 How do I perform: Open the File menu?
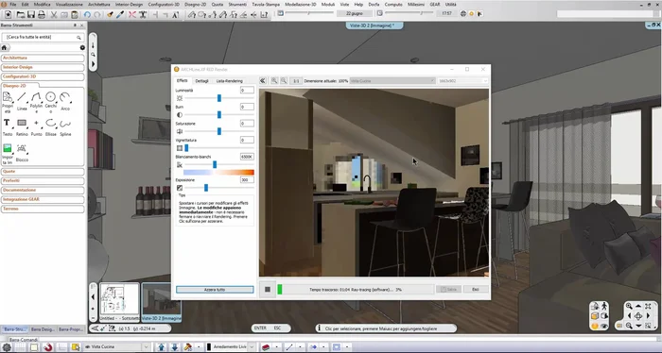point(12,4)
